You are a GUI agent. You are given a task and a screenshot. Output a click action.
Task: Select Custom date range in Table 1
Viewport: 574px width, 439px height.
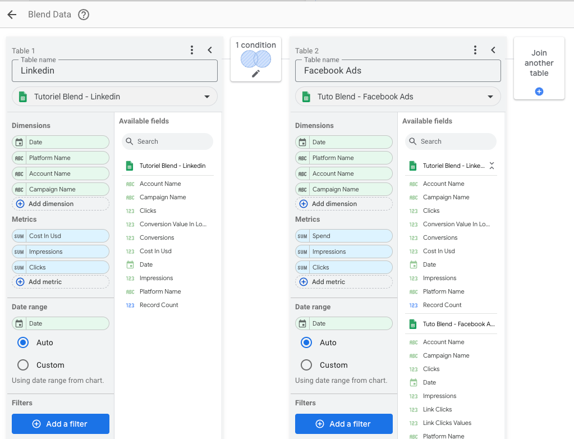pyautogui.click(x=23, y=365)
